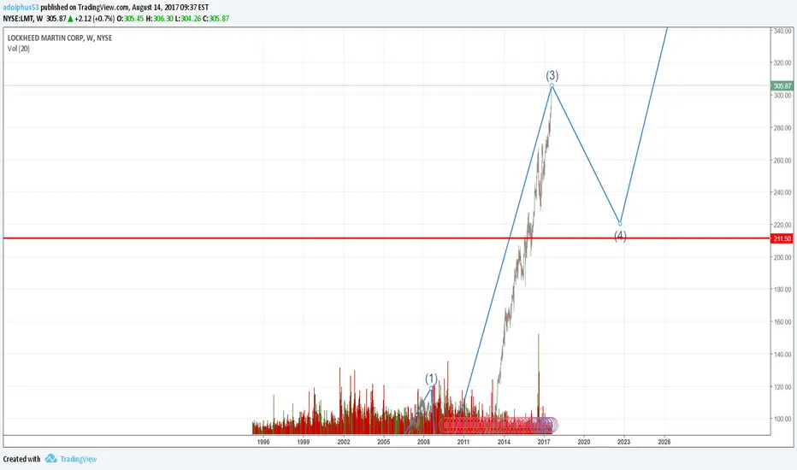Click the red horizontal line at 211.50
This screenshot has width=797, height=470.
[387, 238]
